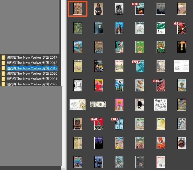This screenshot has width=193, height=170.
Task: Click the folder icon beside the 2017 entry
Action: point(3,58)
